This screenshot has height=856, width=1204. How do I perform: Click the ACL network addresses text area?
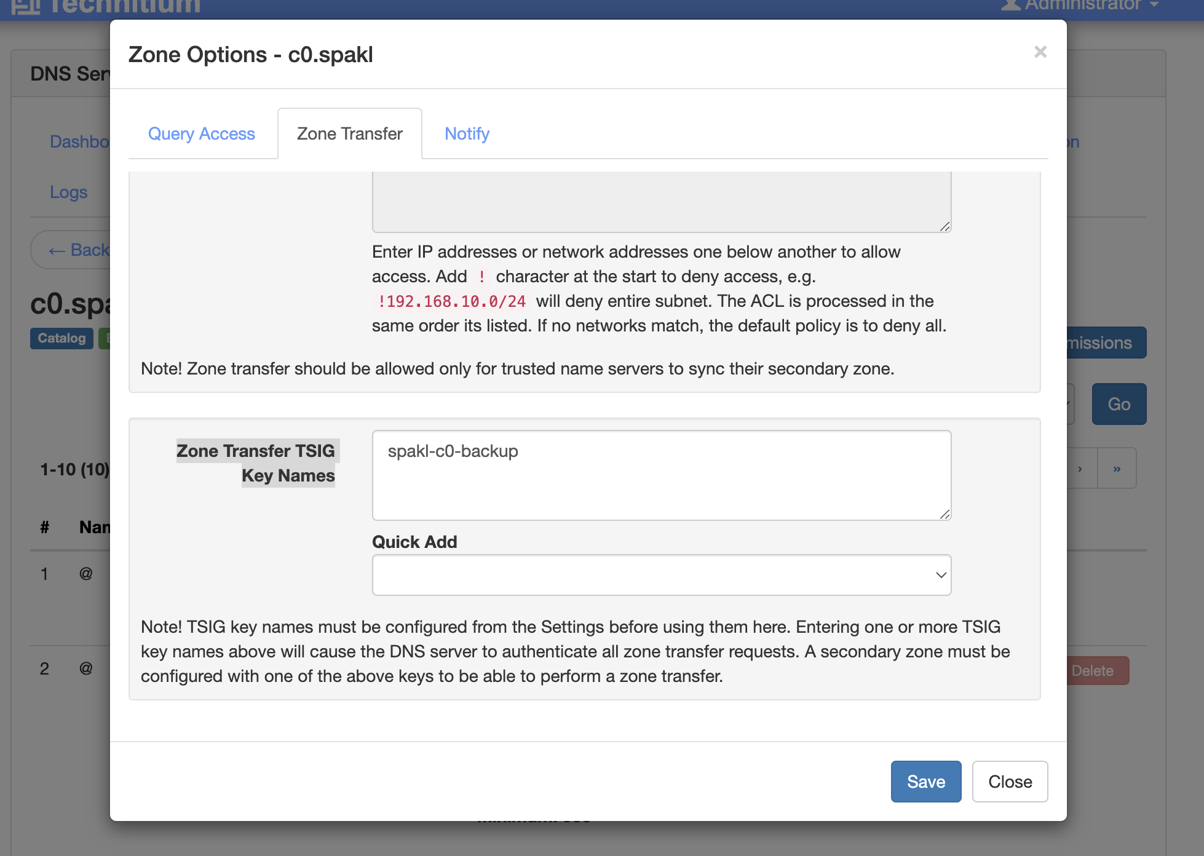pos(661,201)
